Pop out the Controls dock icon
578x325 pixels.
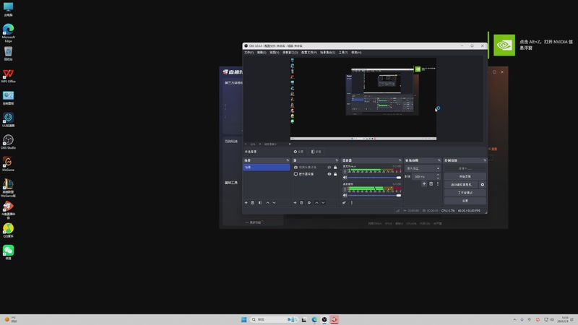pyautogui.click(x=485, y=160)
